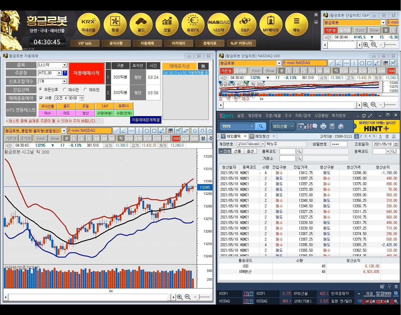Screen dimensions: 401x315
Task: Open the 메뉴 hamburger icon
Action: click(297, 24)
